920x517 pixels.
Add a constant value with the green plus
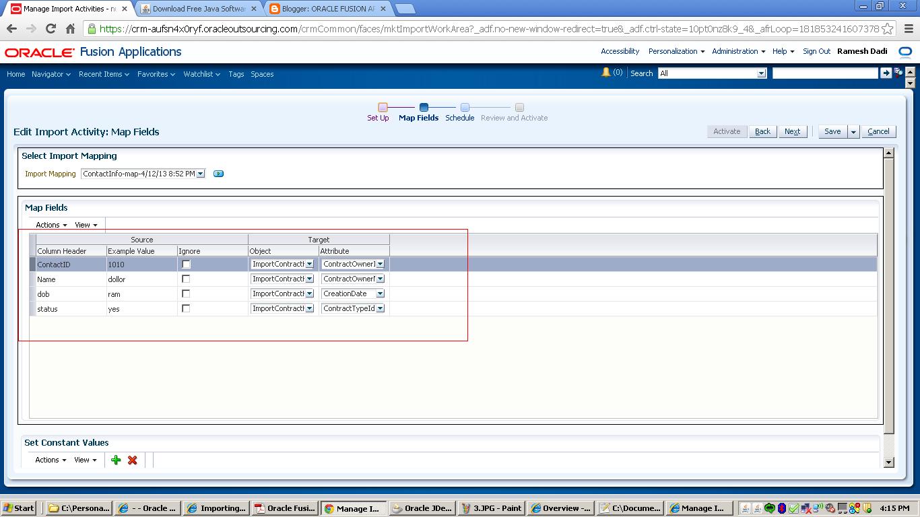point(116,460)
